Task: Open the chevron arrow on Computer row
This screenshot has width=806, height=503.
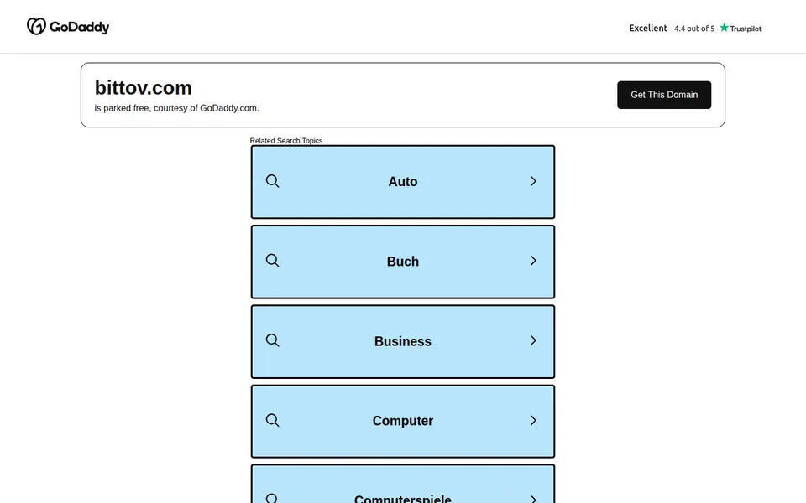Action: [x=533, y=420]
